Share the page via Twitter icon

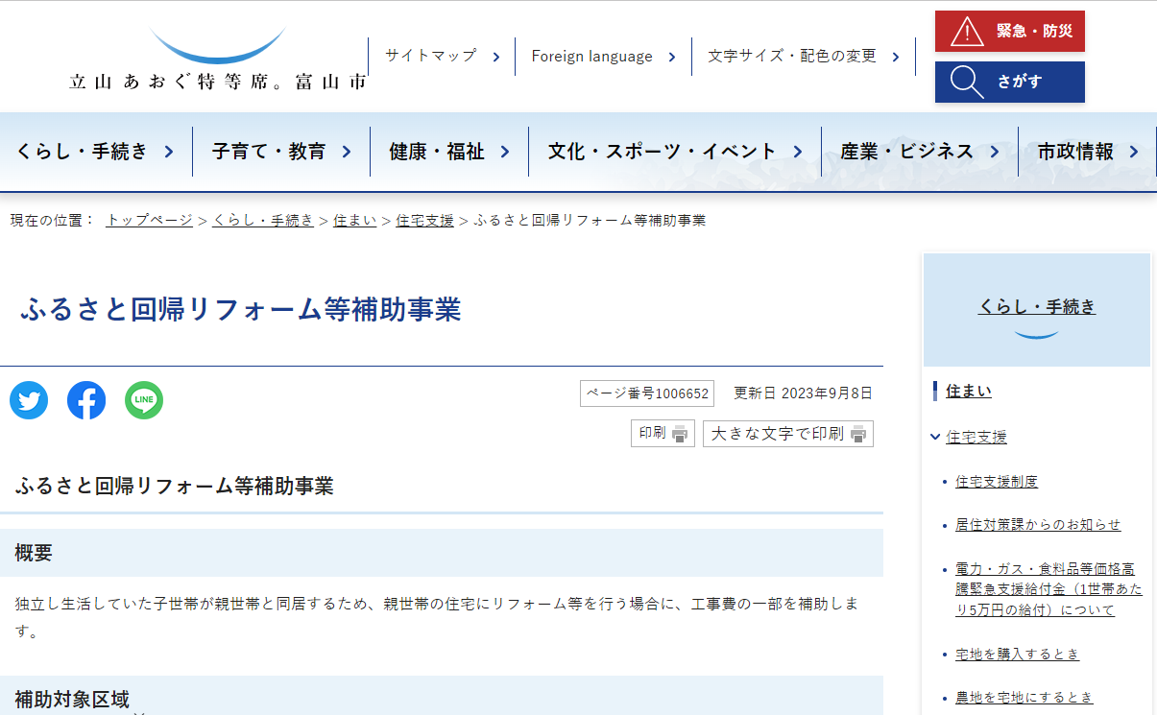click(x=29, y=400)
